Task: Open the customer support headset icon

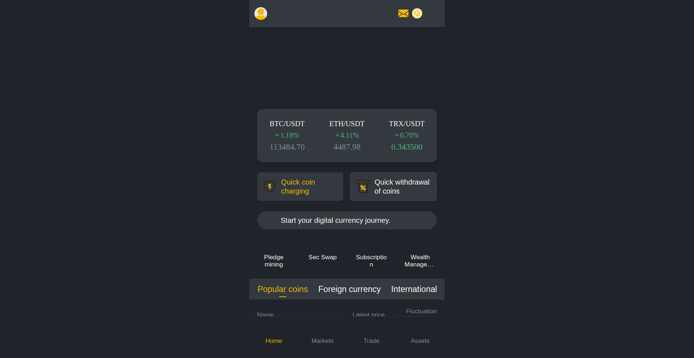Action: pos(417,13)
